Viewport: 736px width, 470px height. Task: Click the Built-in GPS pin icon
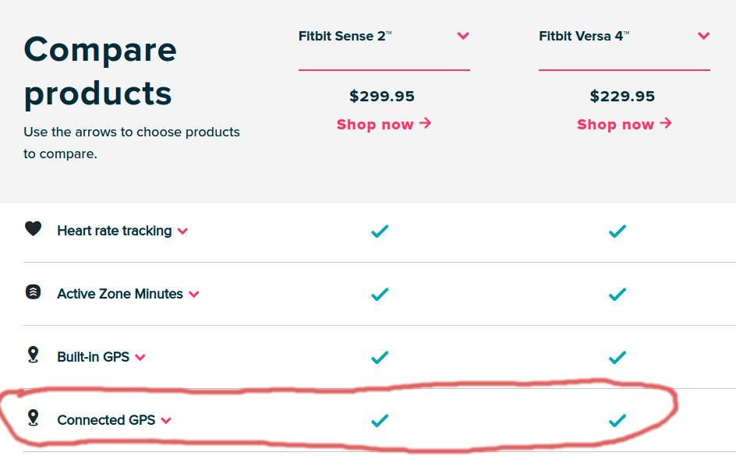pyautogui.click(x=33, y=355)
